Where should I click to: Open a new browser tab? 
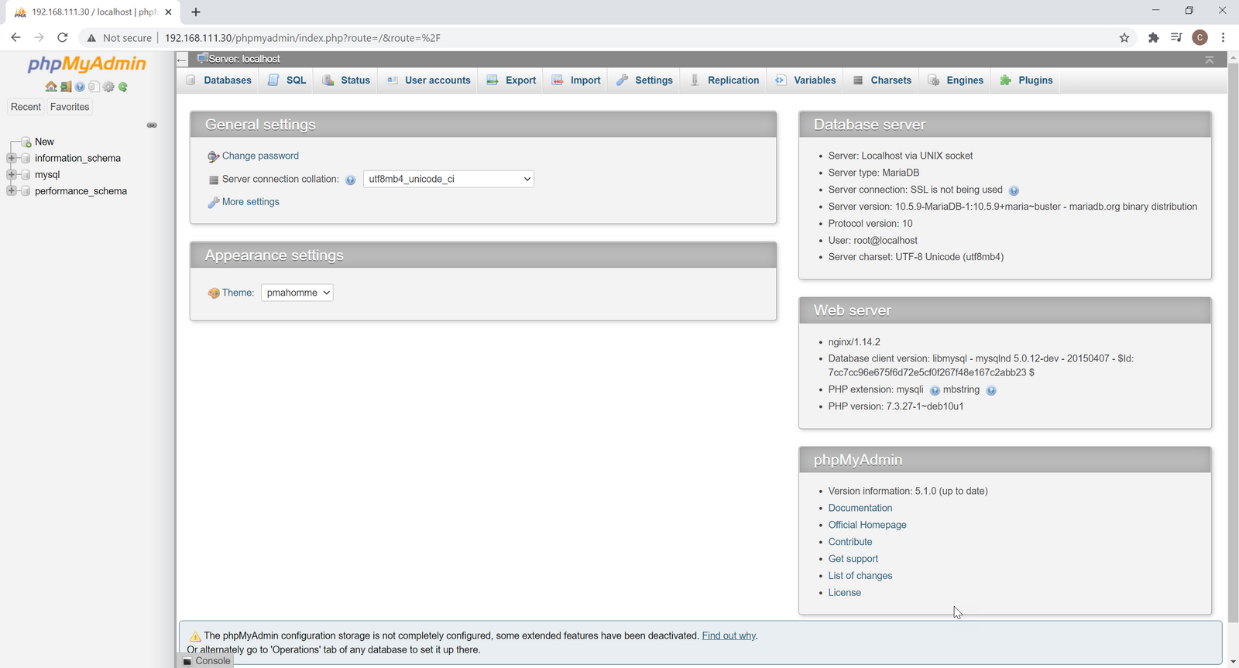(196, 12)
